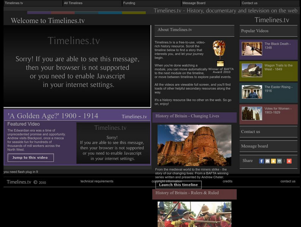
Task: Click 'Welcome to Timelines.tv' heading
Action: coord(48,21)
